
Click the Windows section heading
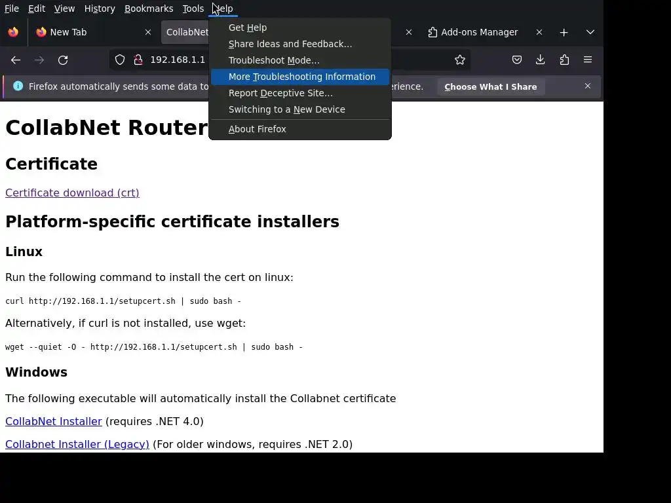37,372
